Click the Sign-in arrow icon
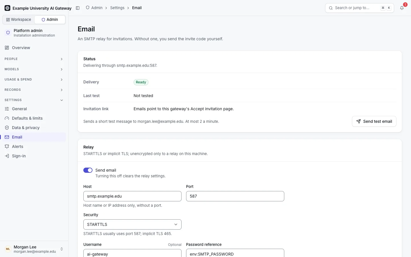The height and width of the screenshot is (257, 411). click(7, 156)
